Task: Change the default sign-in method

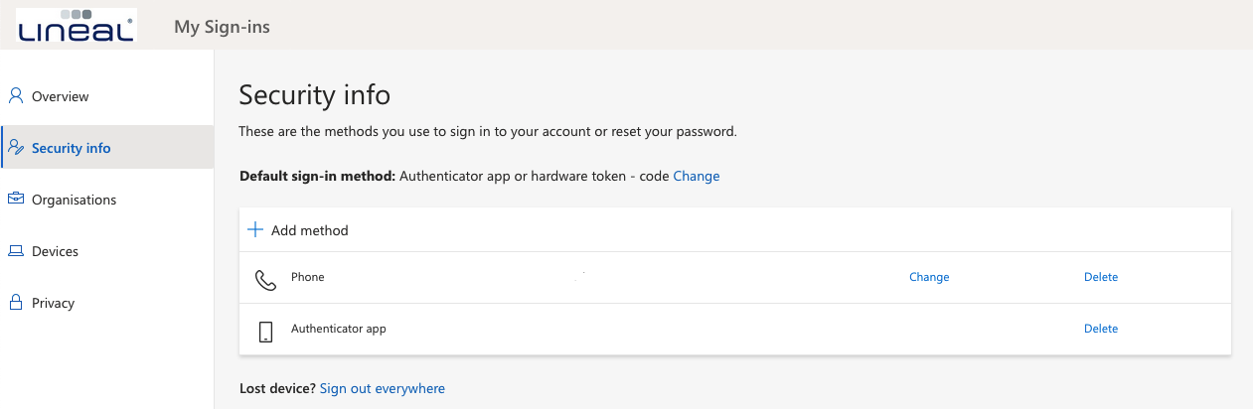Action: tap(696, 176)
